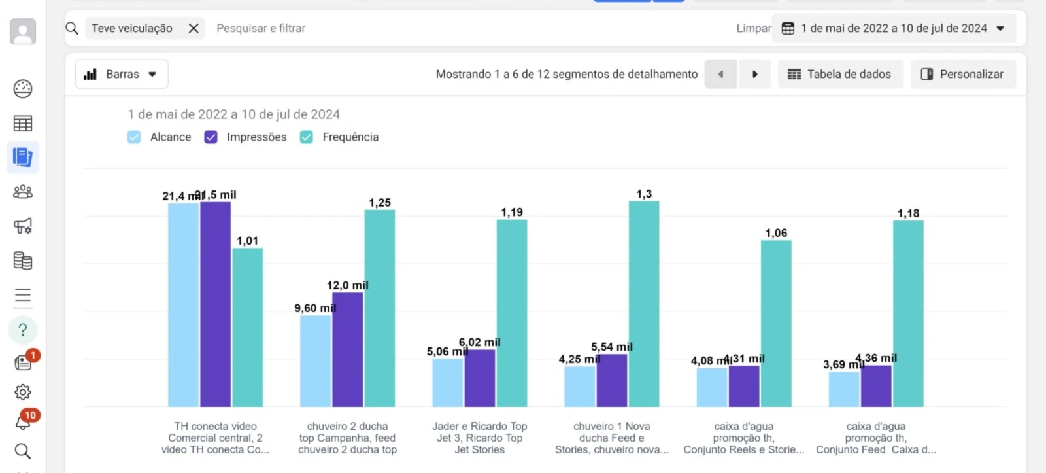The height and width of the screenshot is (473, 1046).
Task: Click the 'Personalizar' button
Action: 963,74
